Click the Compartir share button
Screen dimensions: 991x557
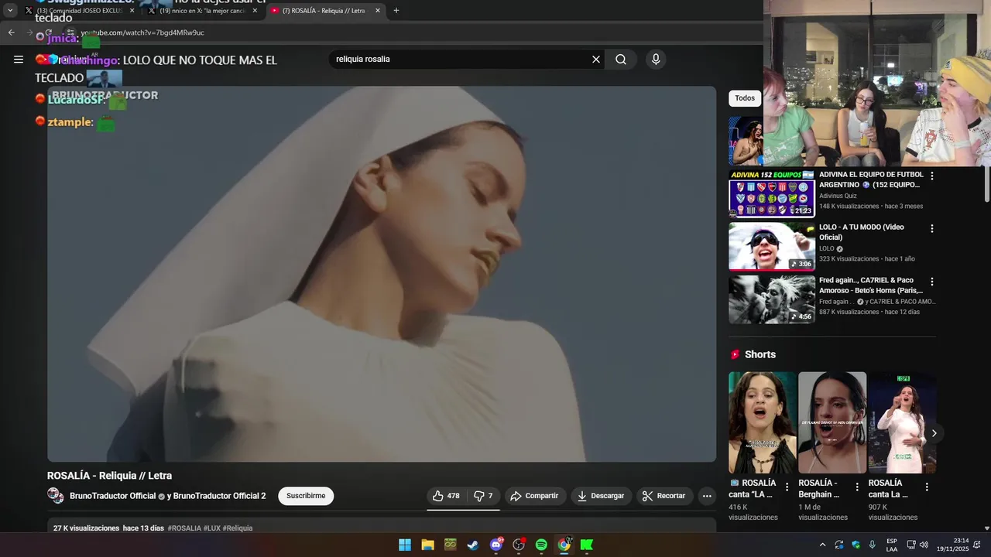(x=534, y=496)
